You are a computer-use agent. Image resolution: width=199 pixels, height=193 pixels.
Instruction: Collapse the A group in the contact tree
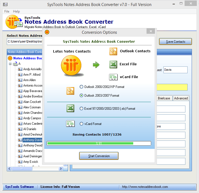pos(10,64)
